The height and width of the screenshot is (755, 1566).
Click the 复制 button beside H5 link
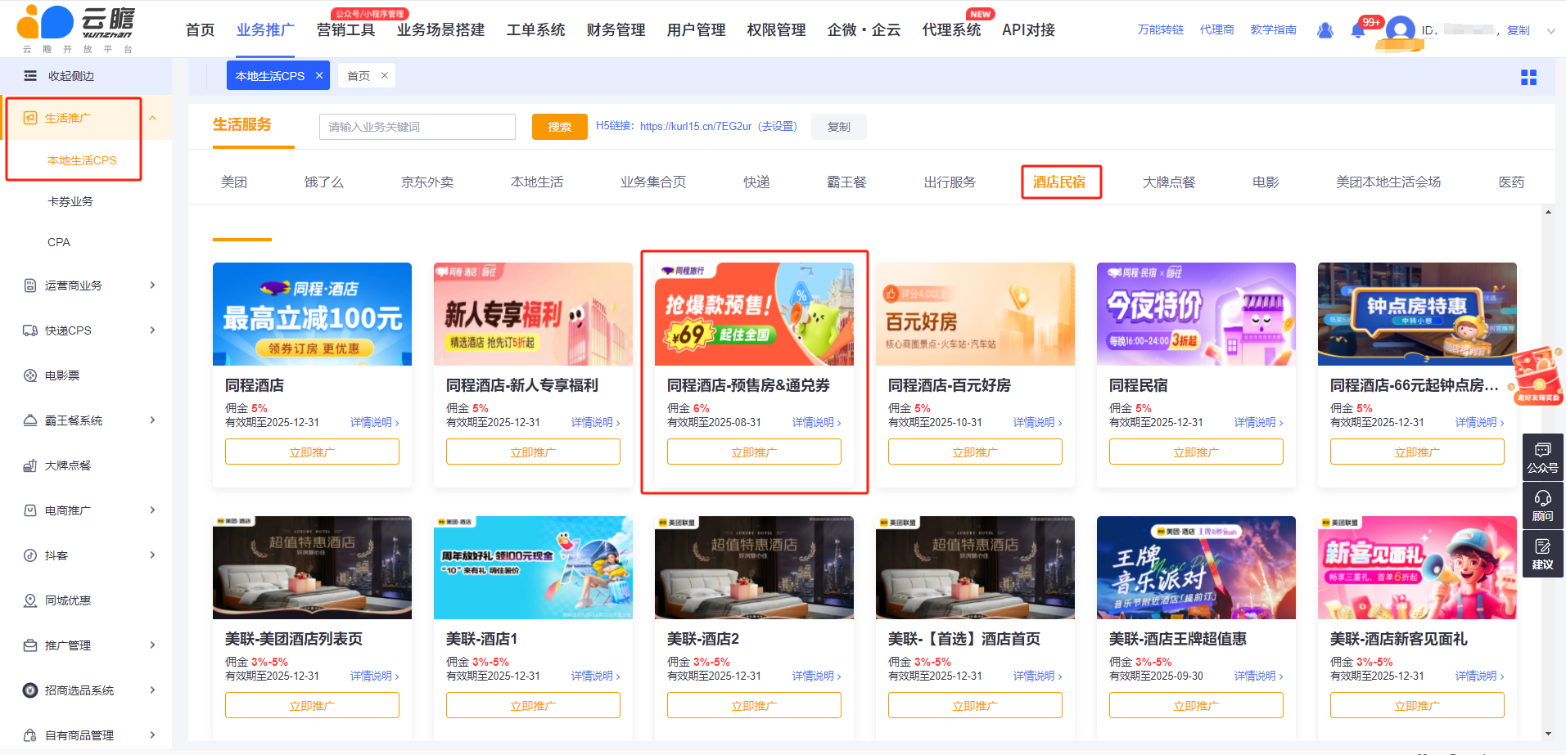(839, 127)
